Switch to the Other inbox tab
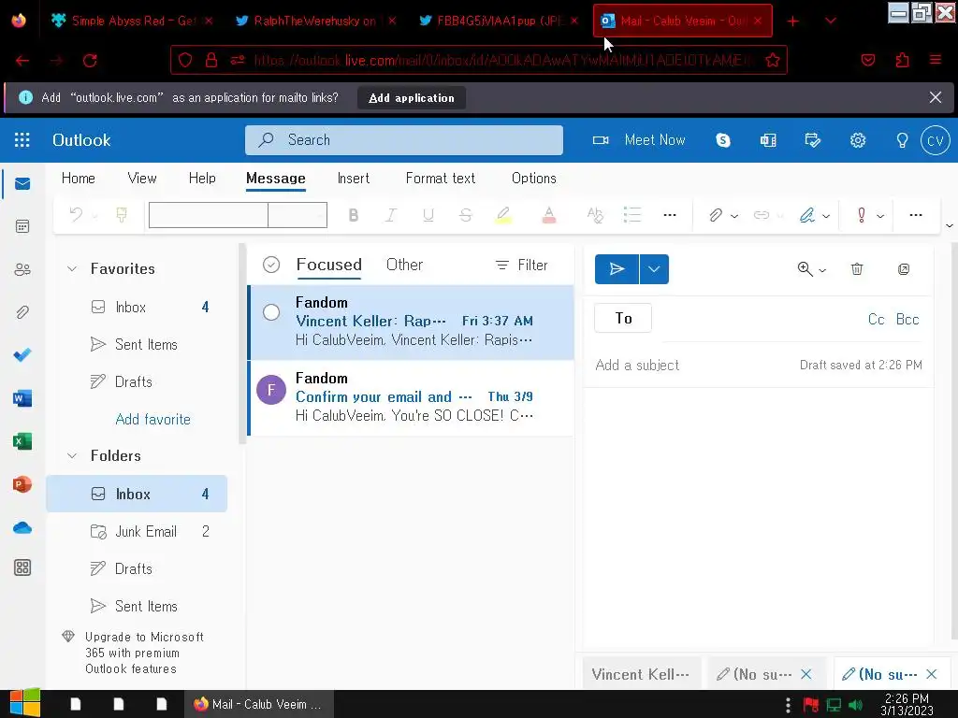This screenshot has height=718, width=958. [x=404, y=265]
